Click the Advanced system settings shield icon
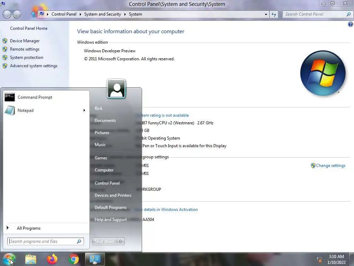 click(5, 66)
